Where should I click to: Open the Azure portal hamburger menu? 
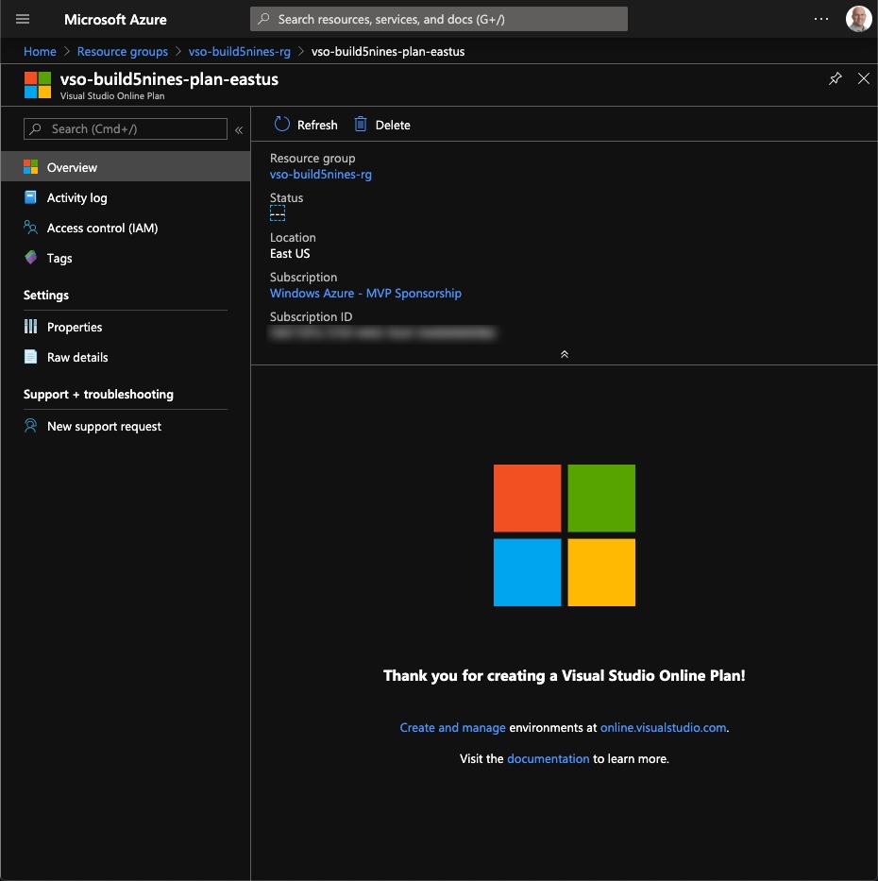tap(22, 19)
